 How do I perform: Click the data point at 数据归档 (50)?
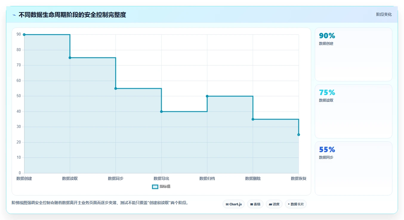207,96
